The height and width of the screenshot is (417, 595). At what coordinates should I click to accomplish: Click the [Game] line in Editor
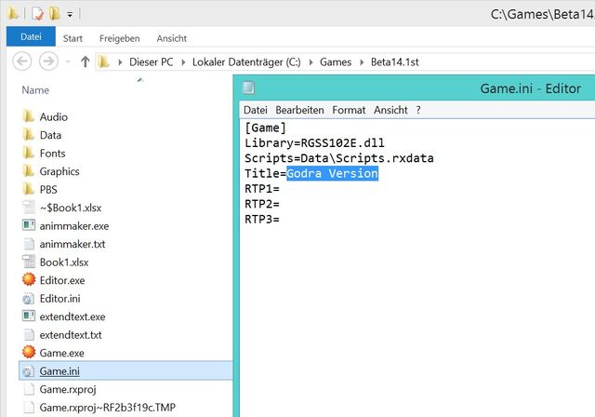265,128
